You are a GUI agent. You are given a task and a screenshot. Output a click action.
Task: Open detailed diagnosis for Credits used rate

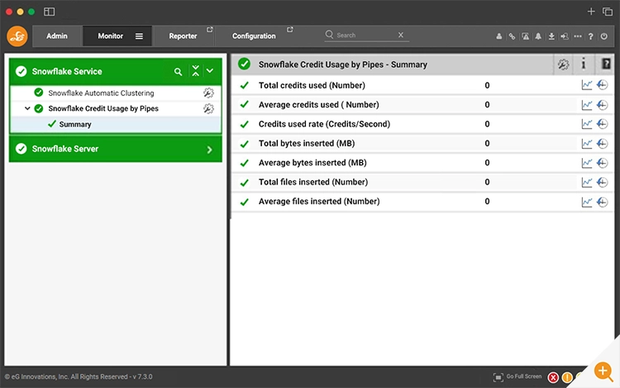pos(602,124)
